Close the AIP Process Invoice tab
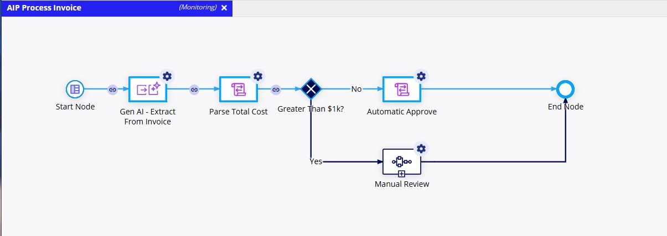The height and width of the screenshot is (236, 667). click(x=224, y=8)
